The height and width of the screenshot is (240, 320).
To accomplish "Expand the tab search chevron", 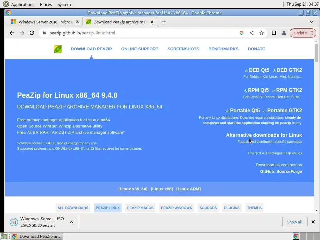I will tap(311, 22).
